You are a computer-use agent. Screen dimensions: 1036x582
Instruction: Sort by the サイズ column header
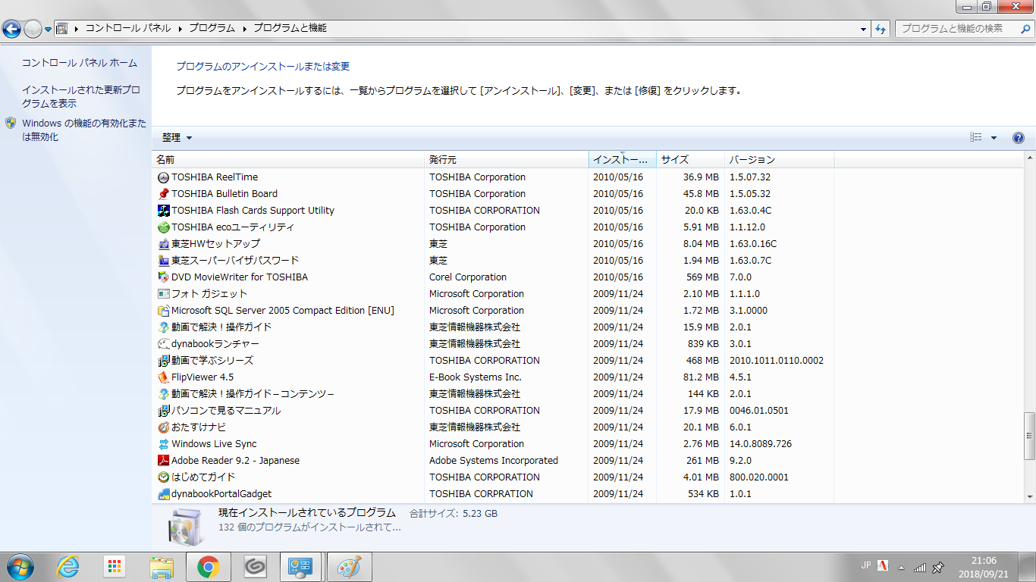pyautogui.click(x=691, y=159)
